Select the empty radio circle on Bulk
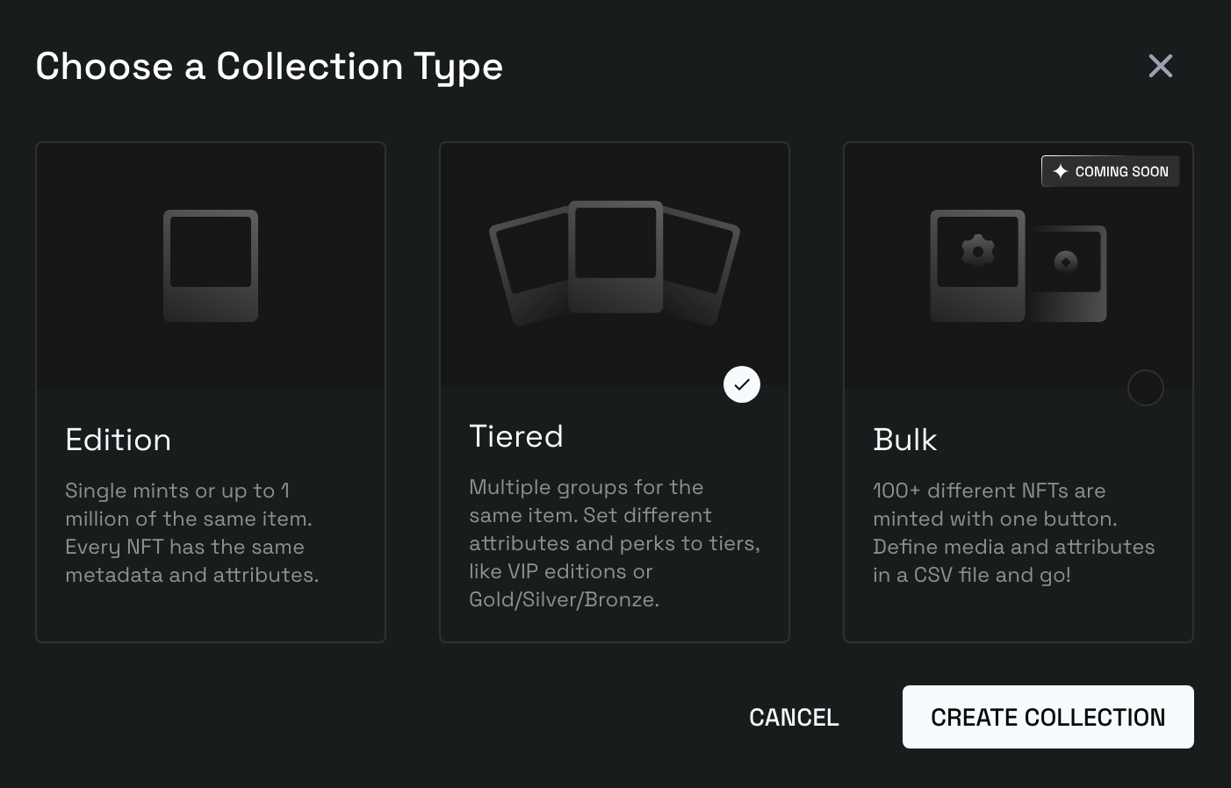The image size is (1231, 788). [x=1146, y=388]
